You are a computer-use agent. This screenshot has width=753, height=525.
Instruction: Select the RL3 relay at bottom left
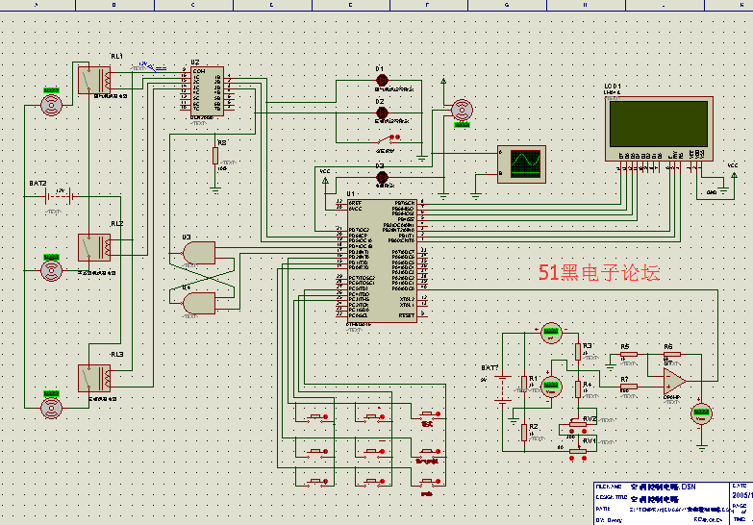point(94,376)
